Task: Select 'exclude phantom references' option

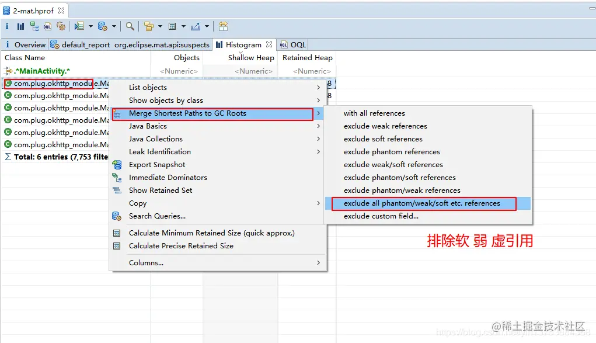Action: [428, 152]
